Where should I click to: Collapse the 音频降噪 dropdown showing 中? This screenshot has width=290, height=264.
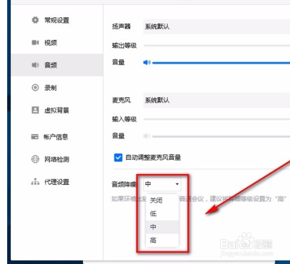pos(162,184)
